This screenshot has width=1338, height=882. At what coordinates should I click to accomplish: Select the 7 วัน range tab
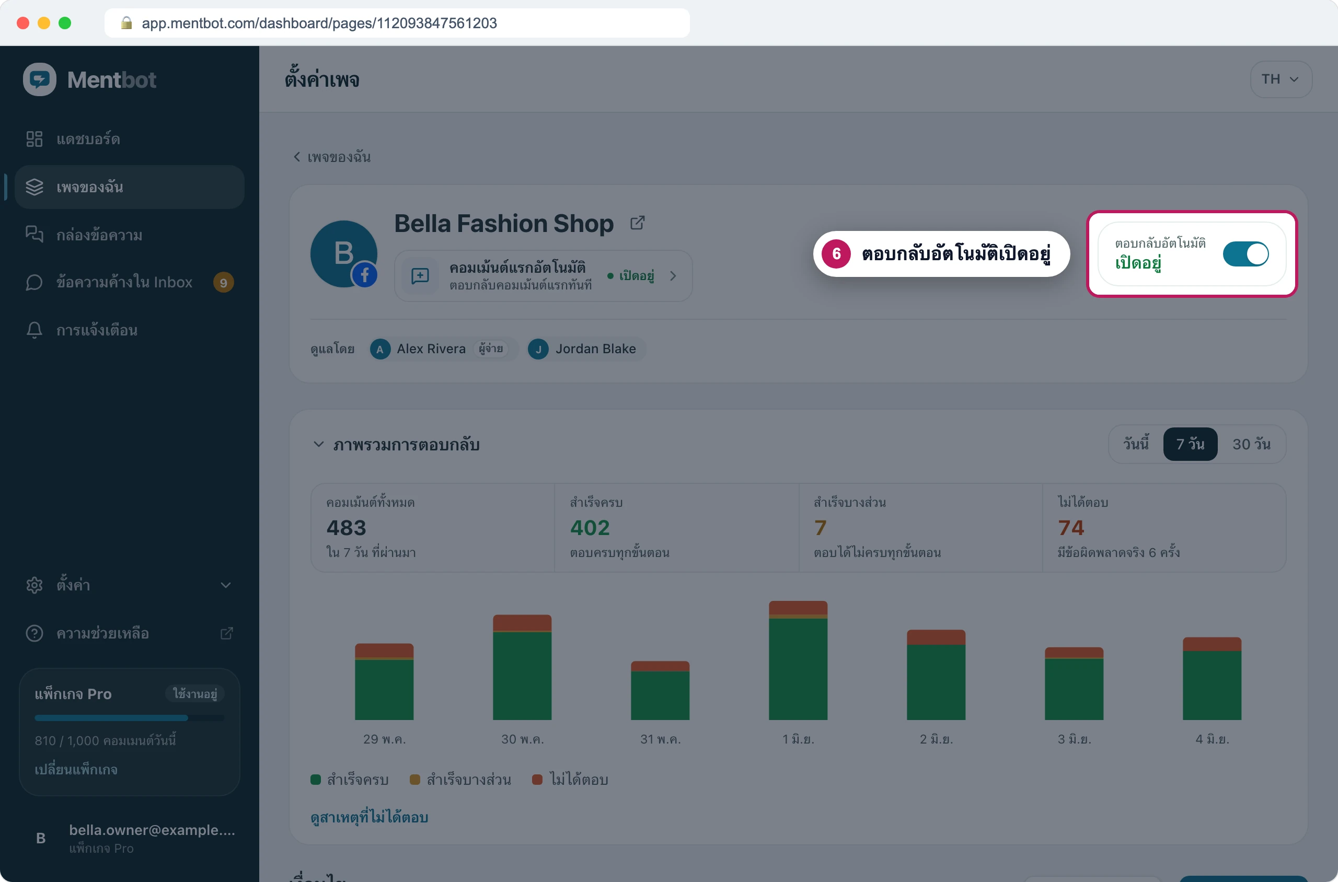click(1190, 444)
